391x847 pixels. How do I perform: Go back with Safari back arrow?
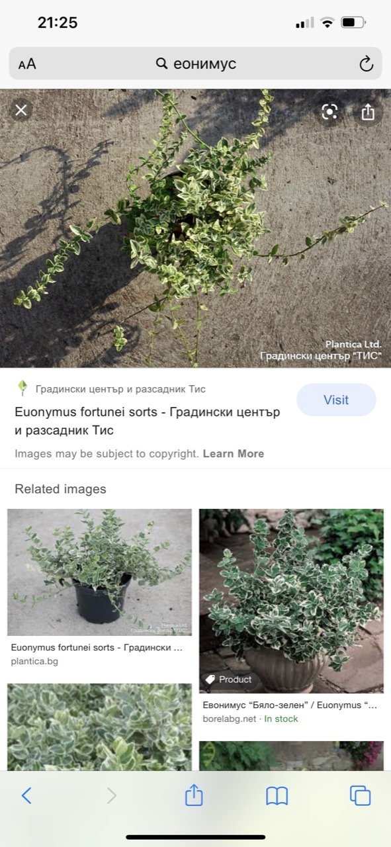[x=26, y=795]
